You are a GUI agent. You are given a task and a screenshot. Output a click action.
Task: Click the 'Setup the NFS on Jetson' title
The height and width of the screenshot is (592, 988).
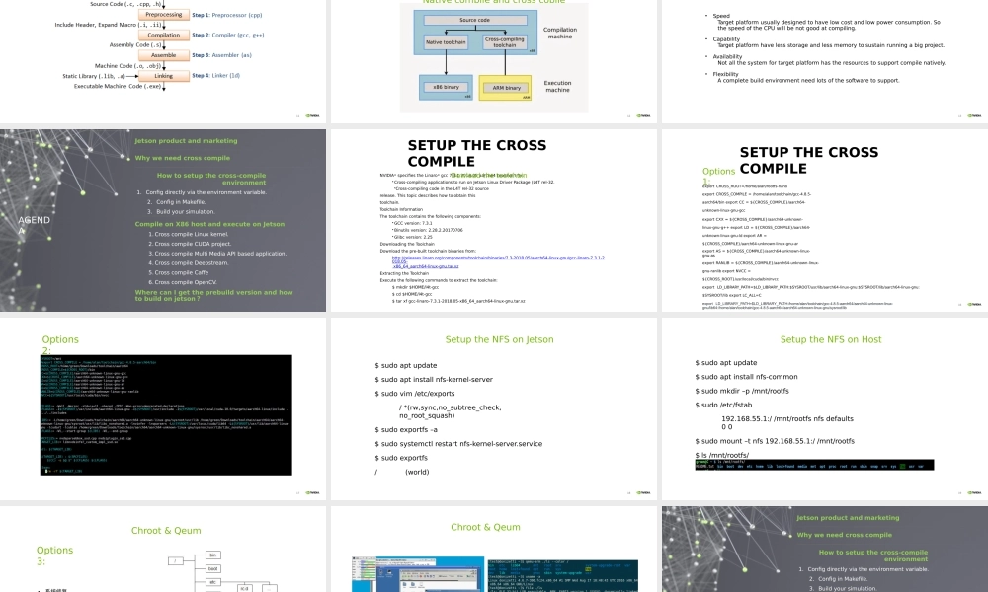point(499,339)
